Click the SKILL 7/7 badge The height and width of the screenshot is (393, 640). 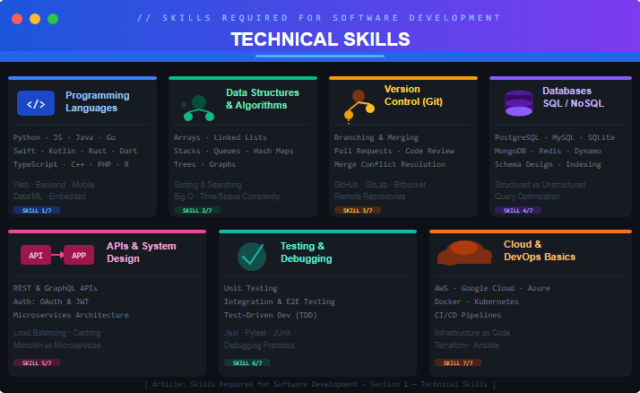coord(458,362)
